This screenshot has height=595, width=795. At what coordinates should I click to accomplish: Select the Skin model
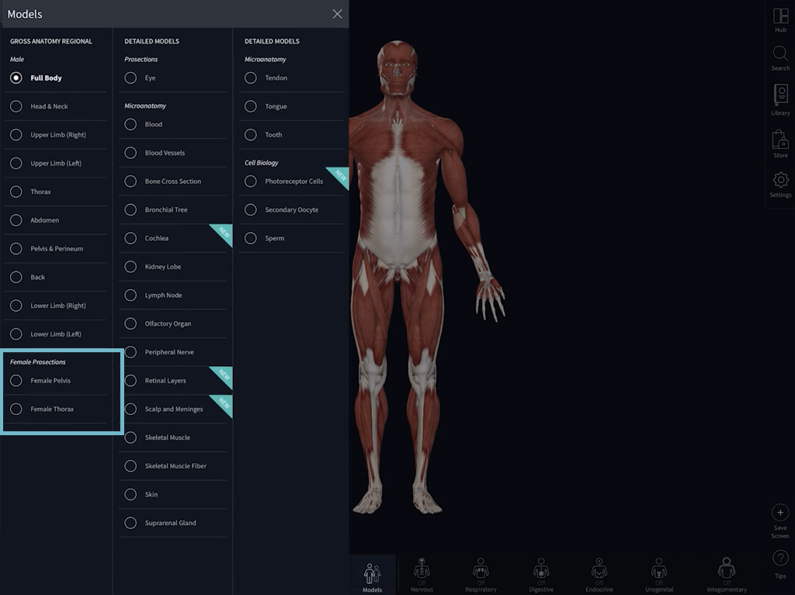(x=130, y=494)
